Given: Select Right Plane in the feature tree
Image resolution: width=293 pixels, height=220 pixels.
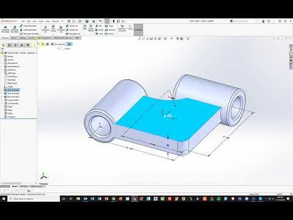Looking at the screenshot, I should pos(10,83).
